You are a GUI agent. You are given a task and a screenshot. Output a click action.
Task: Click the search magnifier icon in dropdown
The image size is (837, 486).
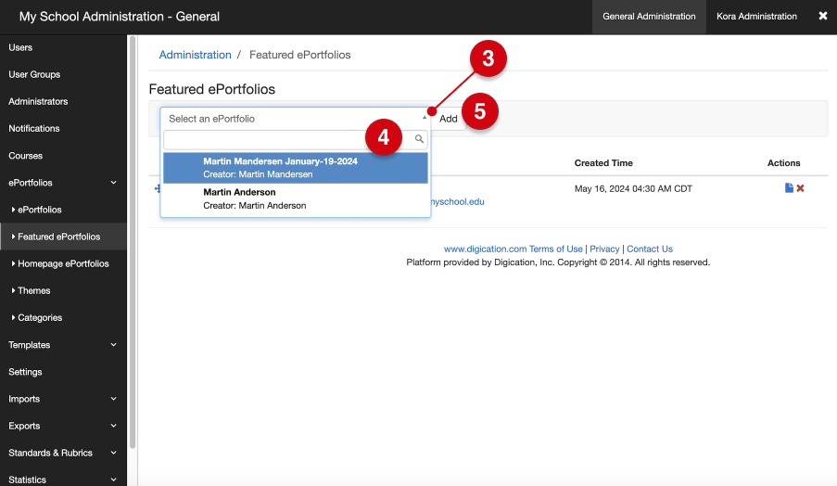tap(419, 139)
